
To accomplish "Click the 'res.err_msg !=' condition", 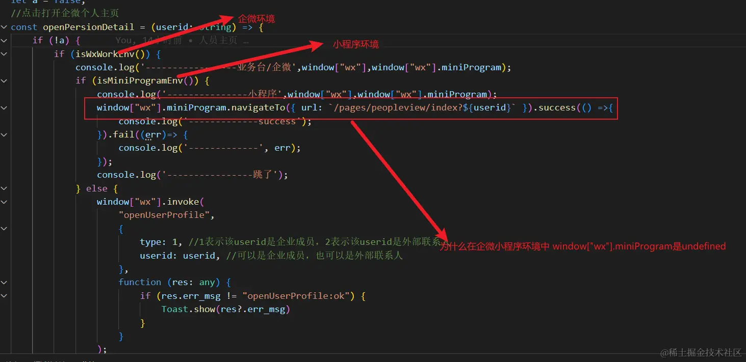I will 199,296.
